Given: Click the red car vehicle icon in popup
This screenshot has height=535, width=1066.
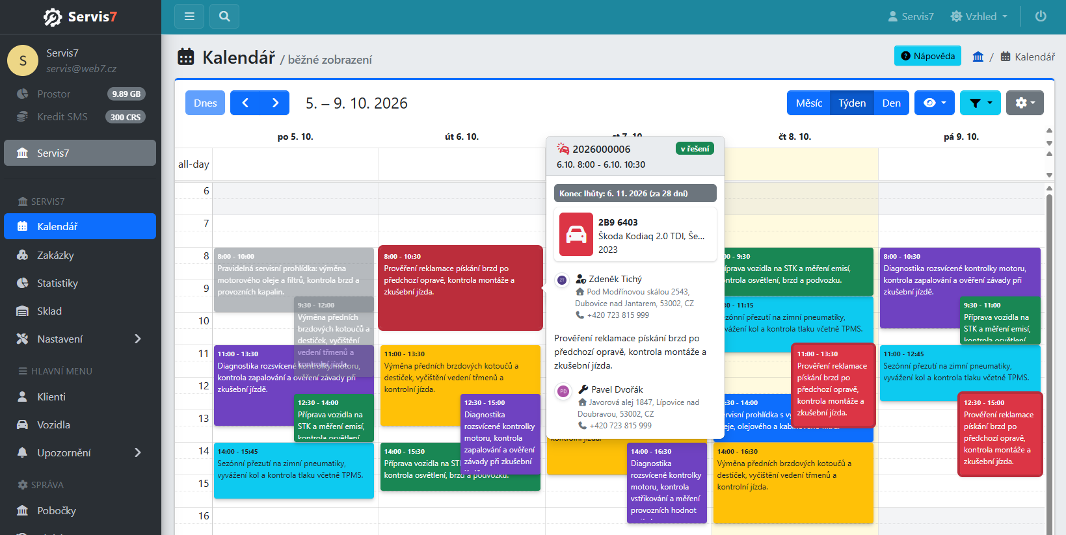Looking at the screenshot, I should pyautogui.click(x=576, y=235).
